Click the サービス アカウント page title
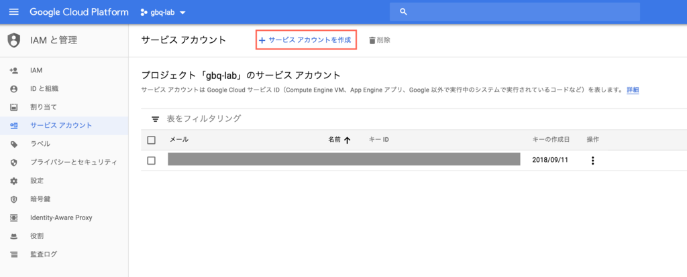 (x=184, y=40)
